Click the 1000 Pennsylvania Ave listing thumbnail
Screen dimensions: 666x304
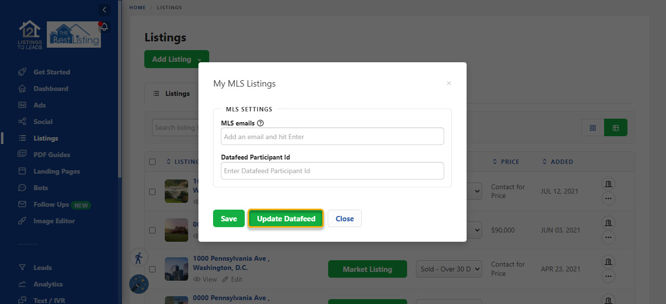click(x=176, y=269)
